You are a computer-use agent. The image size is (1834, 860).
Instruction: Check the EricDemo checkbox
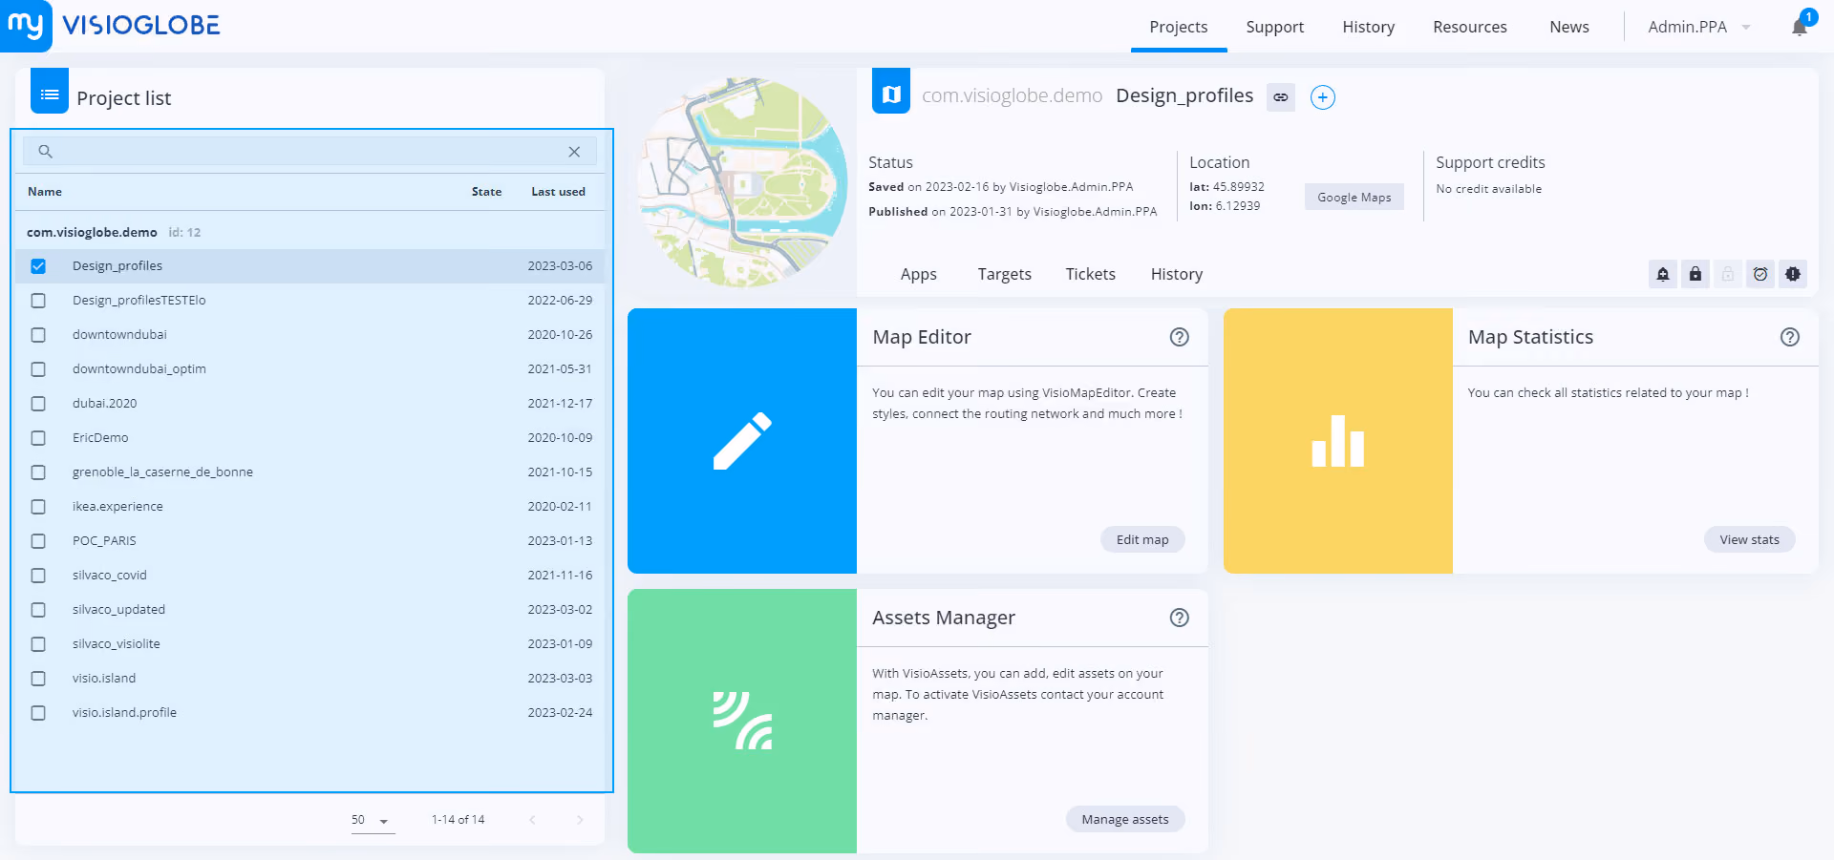click(x=38, y=438)
